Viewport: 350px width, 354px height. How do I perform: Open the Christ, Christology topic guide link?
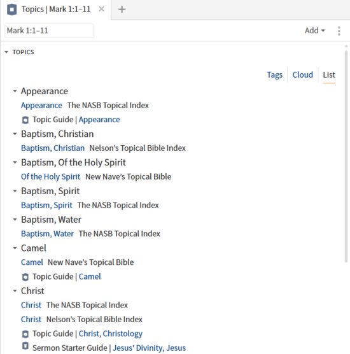[x=111, y=334]
